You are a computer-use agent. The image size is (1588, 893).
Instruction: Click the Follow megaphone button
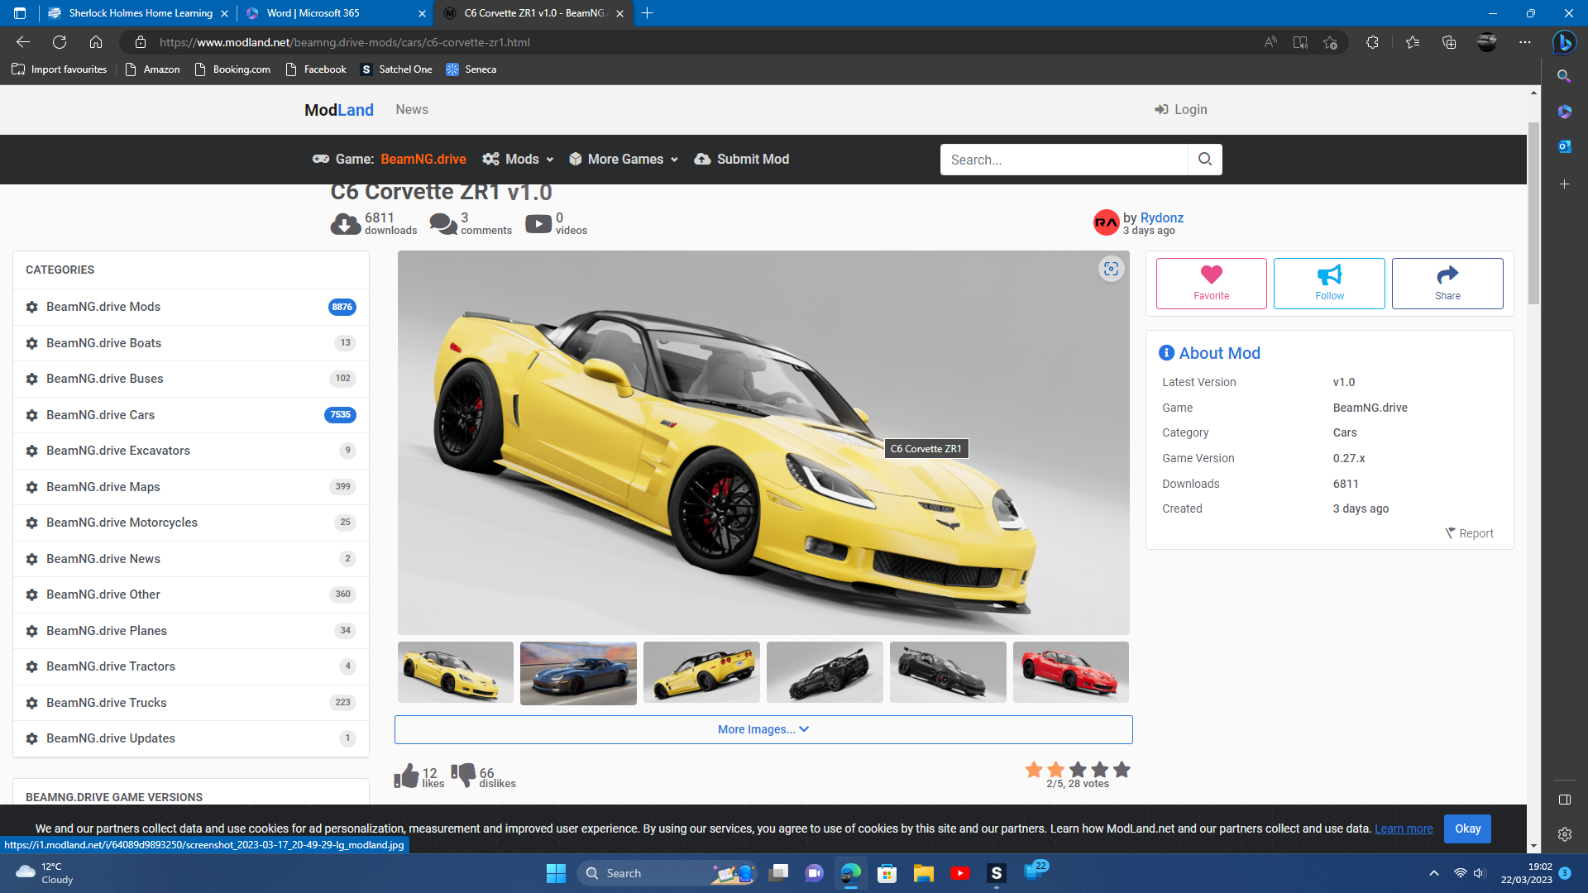click(1329, 284)
